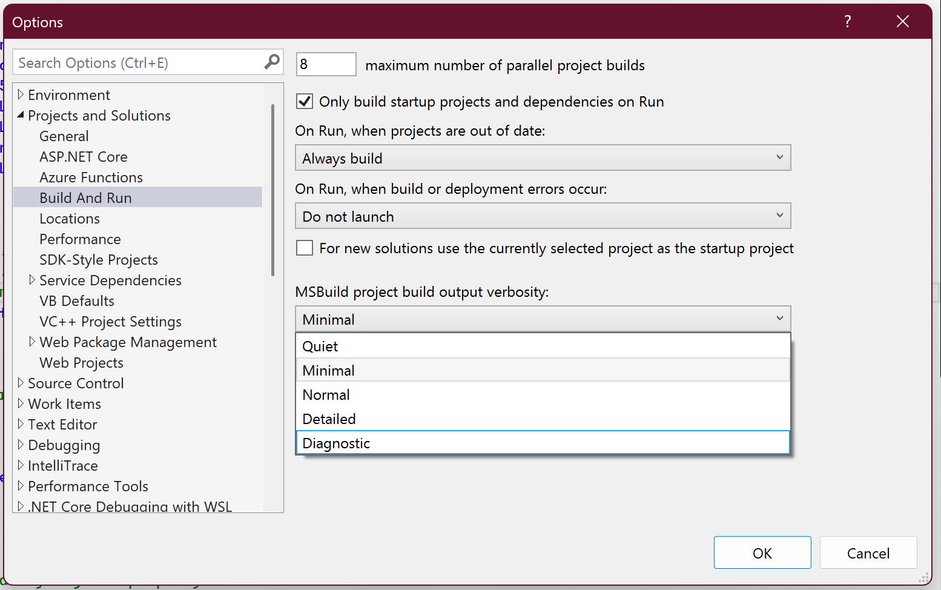Check 'For new solutions use currently selected project'
The image size is (941, 590).
pos(304,248)
